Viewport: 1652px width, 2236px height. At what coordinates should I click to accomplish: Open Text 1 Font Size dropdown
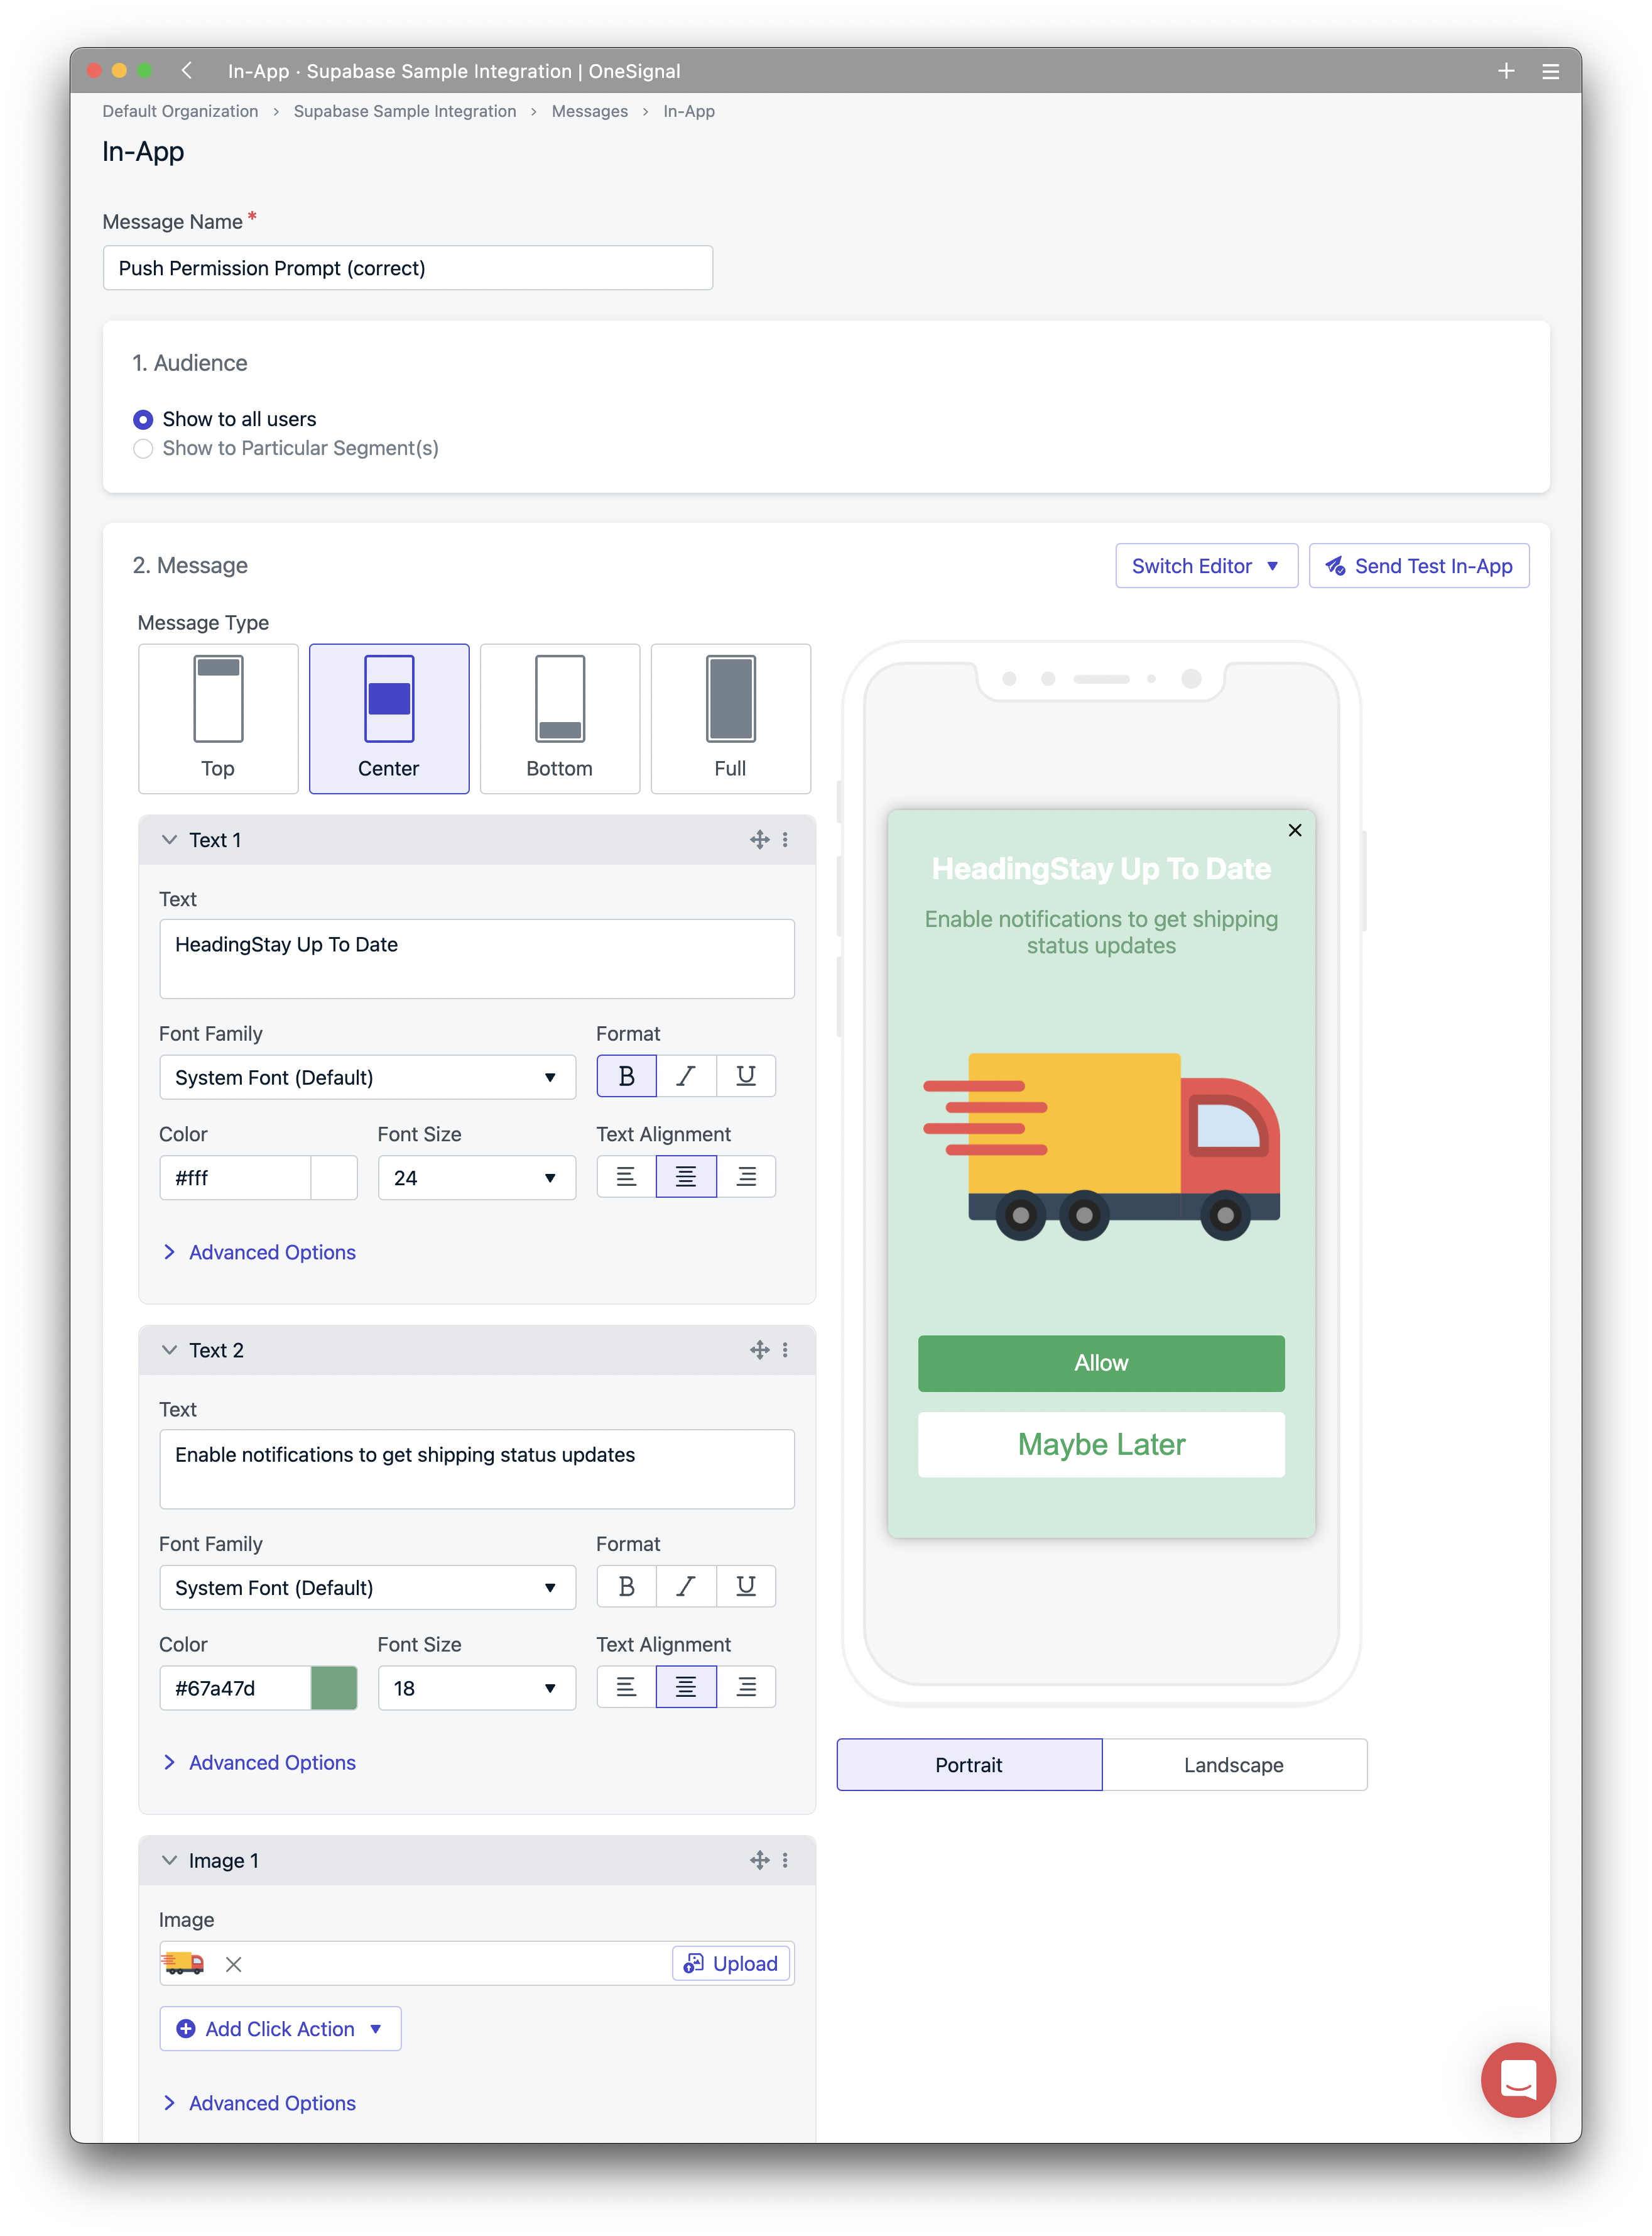pos(476,1178)
